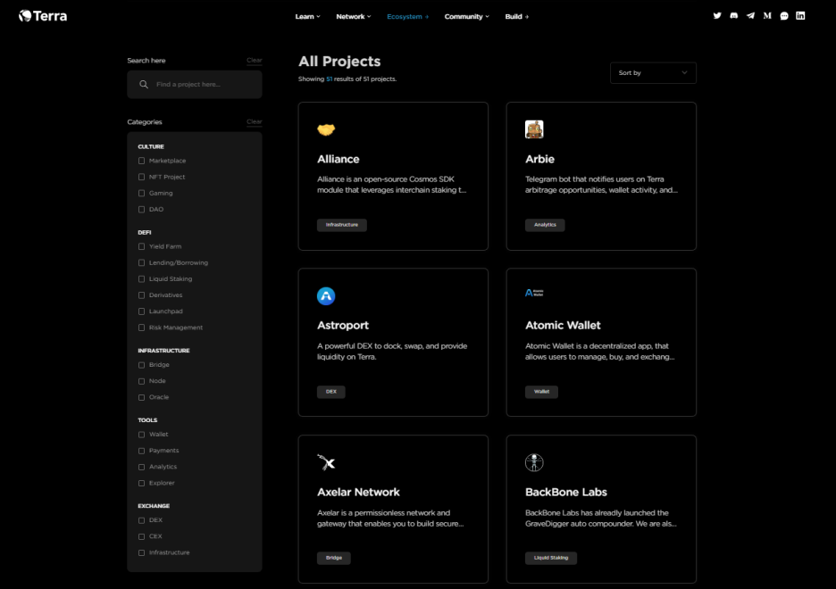Check the DAO category box
Image resolution: width=836 pixels, height=589 pixels.
(x=141, y=210)
